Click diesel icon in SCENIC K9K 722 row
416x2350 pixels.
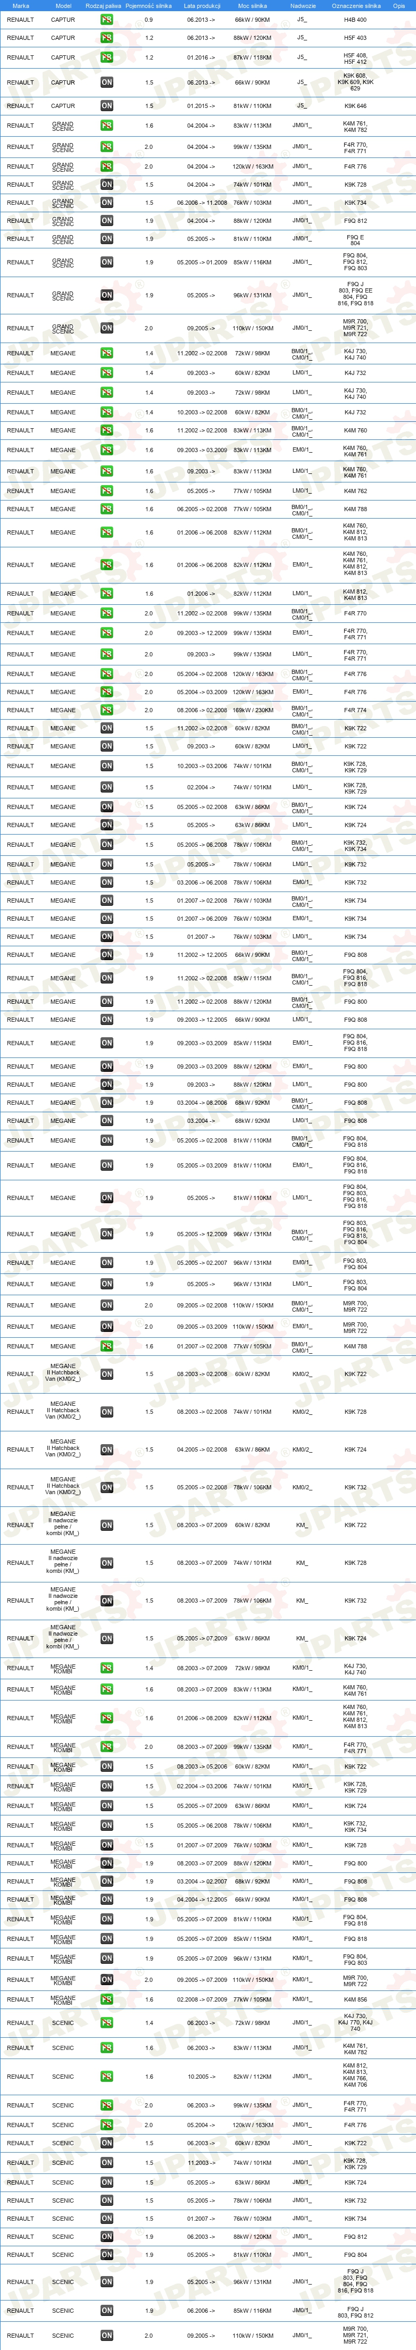[x=107, y=2144]
